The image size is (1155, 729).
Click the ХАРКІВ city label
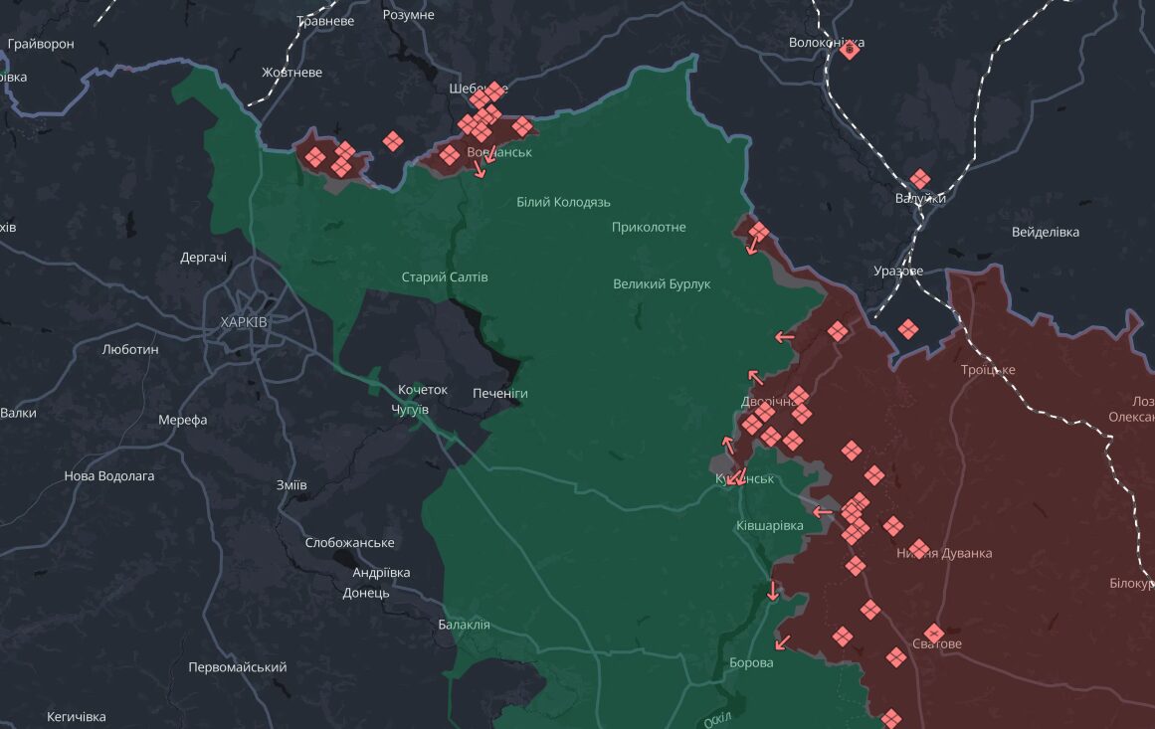(x=244, y=322)
